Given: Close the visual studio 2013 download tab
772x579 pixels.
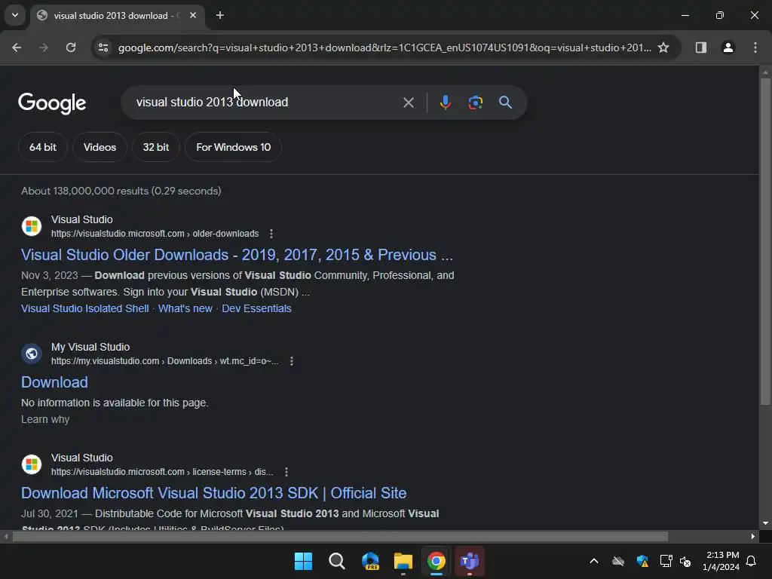Looking at the screenshot, I should point(193,16).
